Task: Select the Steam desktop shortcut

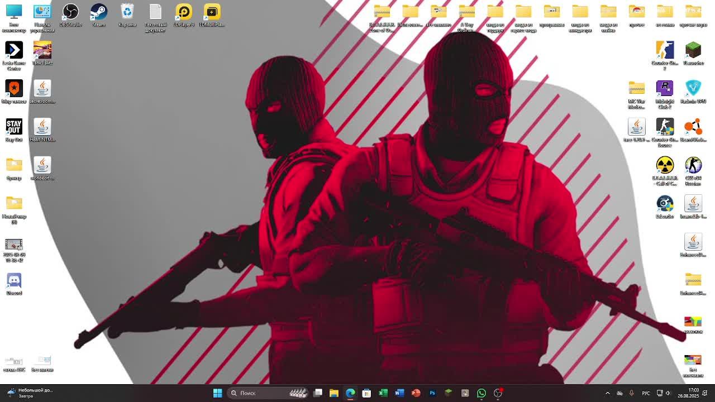Action: pos(99,16)
